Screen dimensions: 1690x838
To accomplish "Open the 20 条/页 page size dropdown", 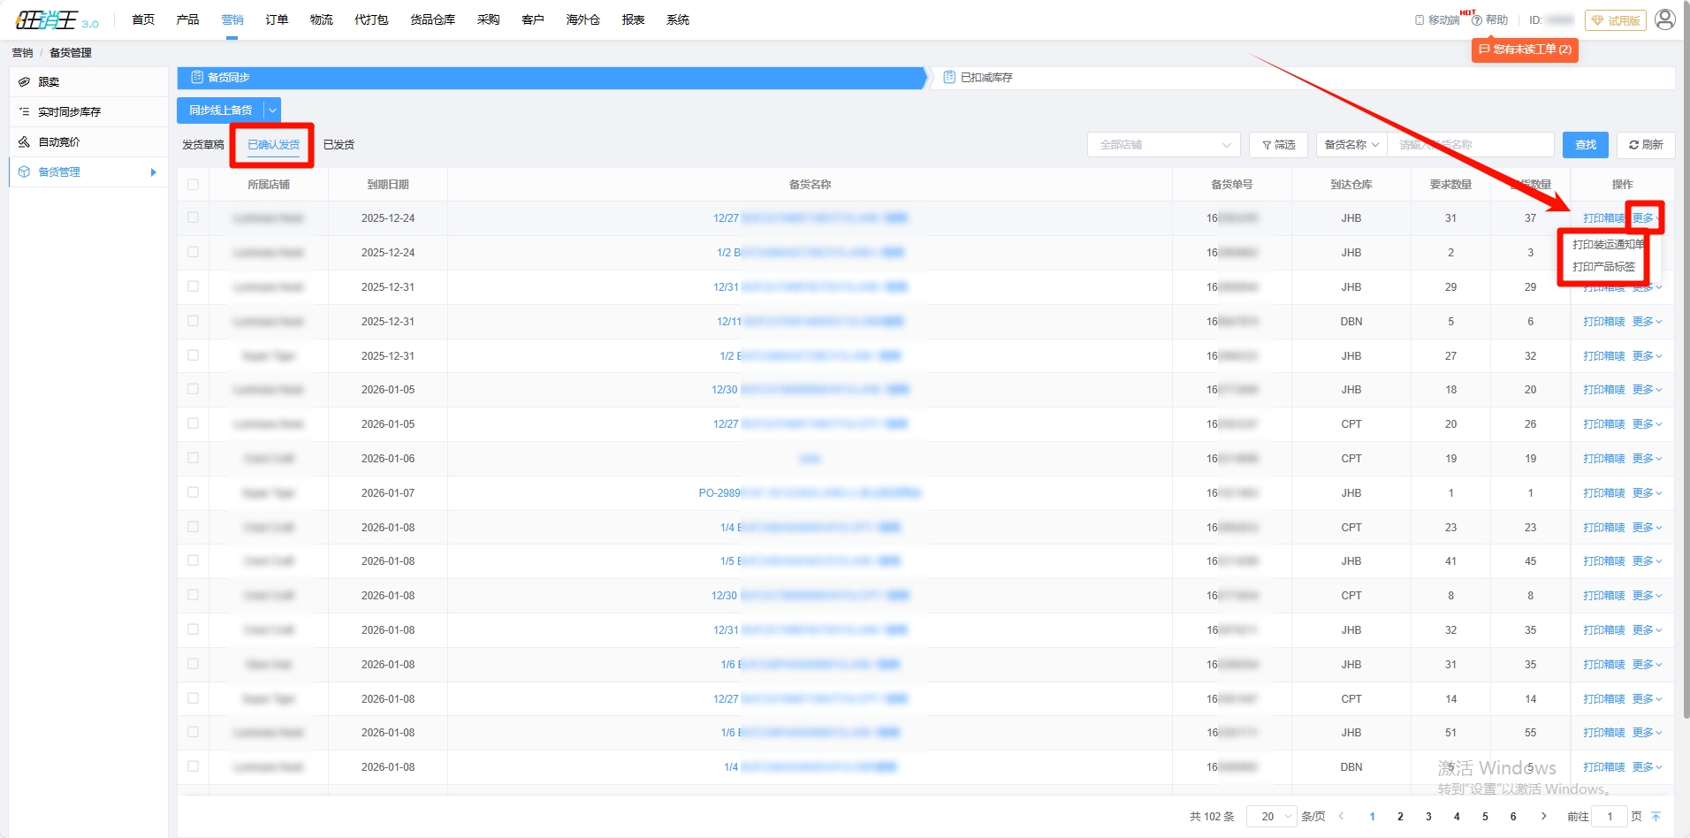I will [x=1270, y=817].
